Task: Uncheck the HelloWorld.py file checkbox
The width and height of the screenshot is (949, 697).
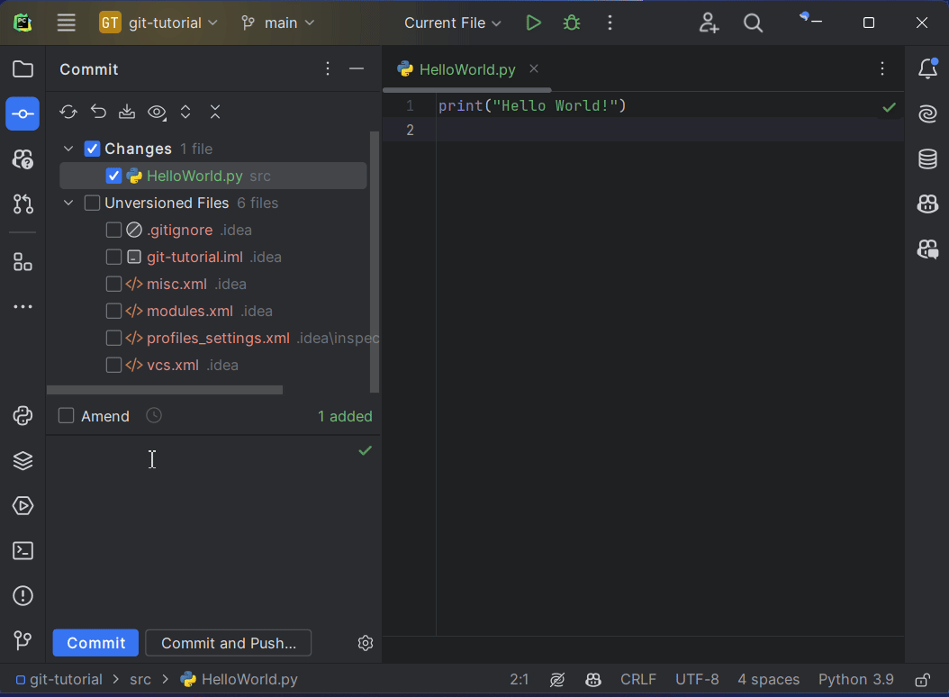Action: tap(113, 176)
